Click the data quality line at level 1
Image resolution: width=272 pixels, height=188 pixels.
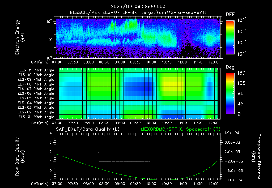(x=125, y=161)
